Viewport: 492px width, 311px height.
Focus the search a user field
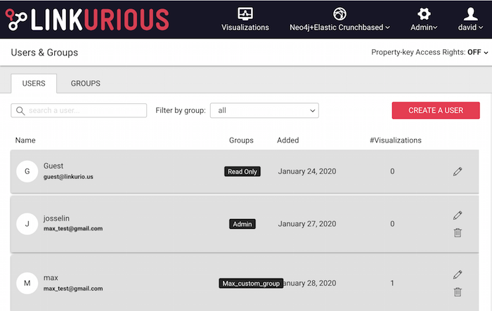(x=79, y=111)
